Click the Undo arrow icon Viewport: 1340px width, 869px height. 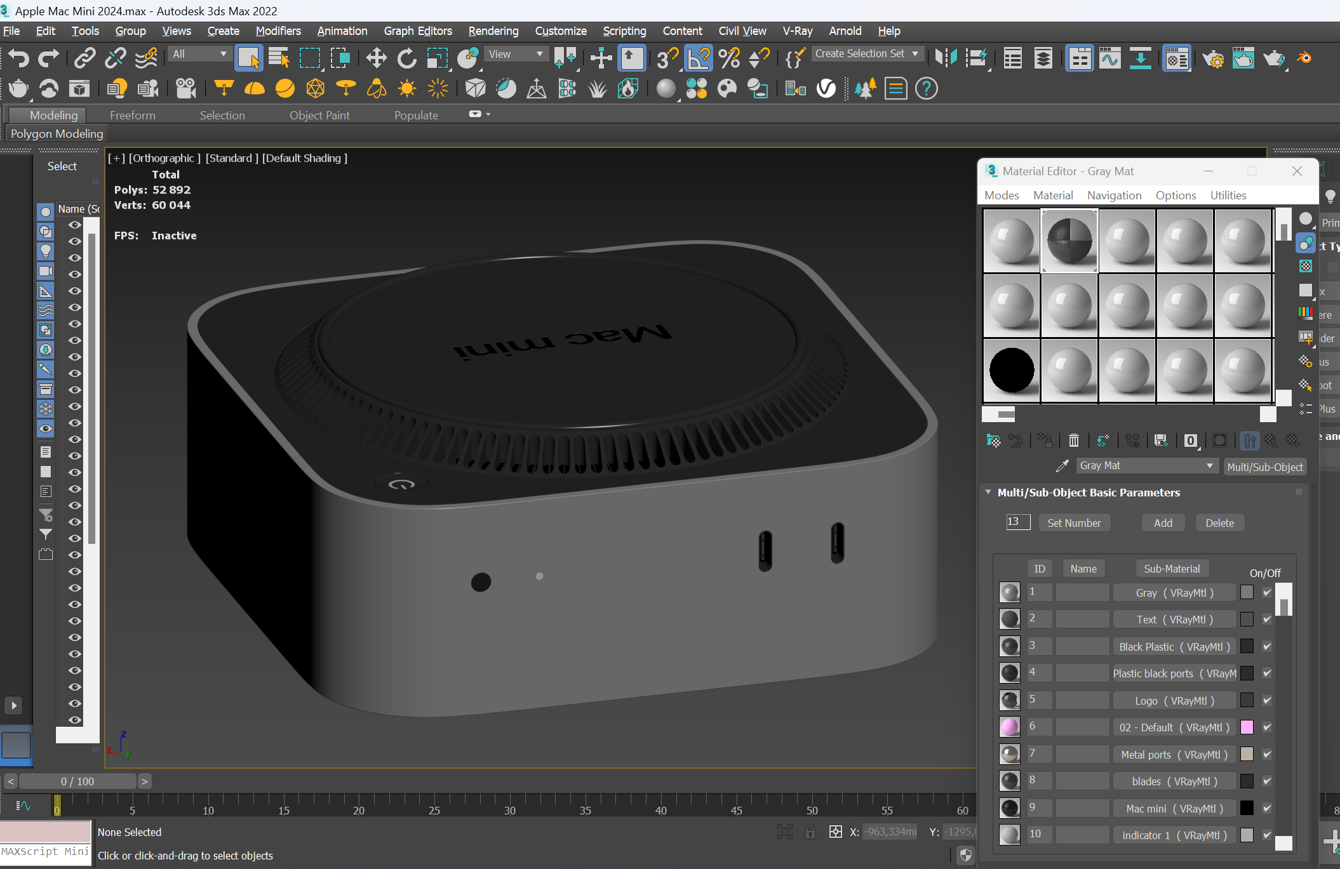coord(18,58)
